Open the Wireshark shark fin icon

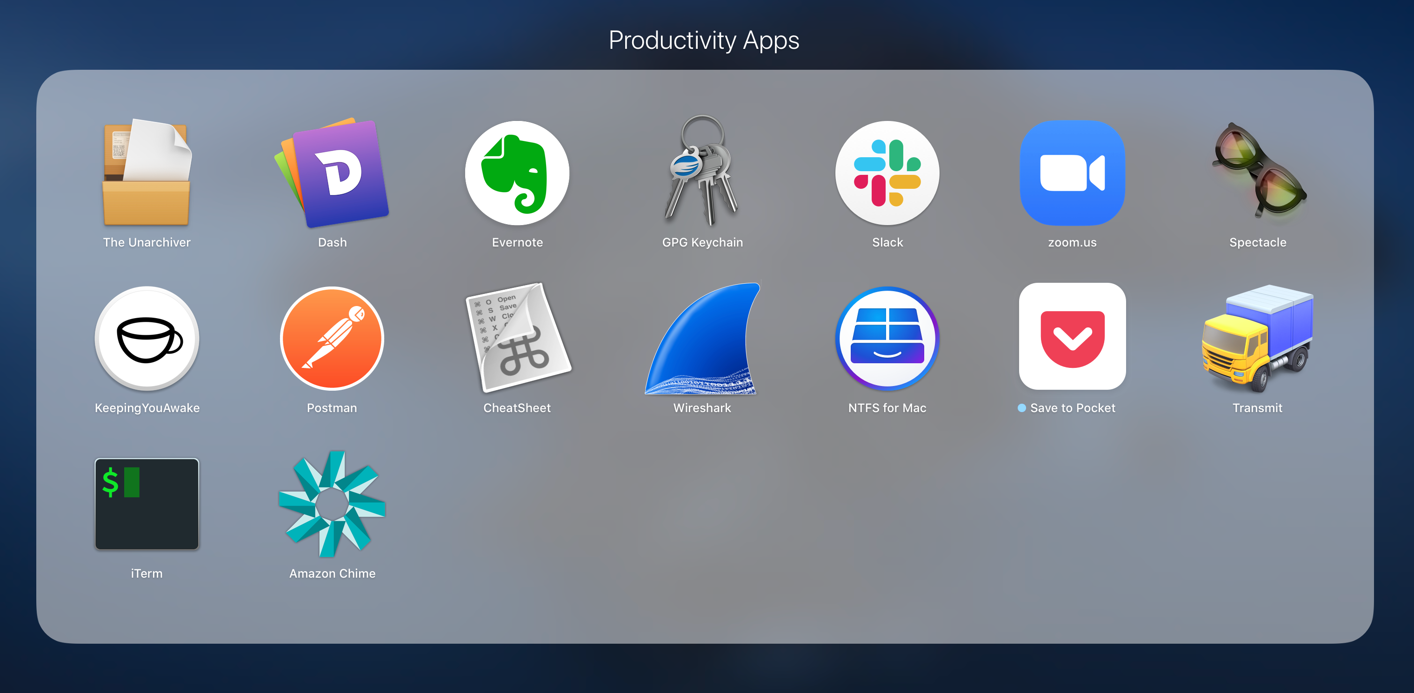click(x=702, y=339)
